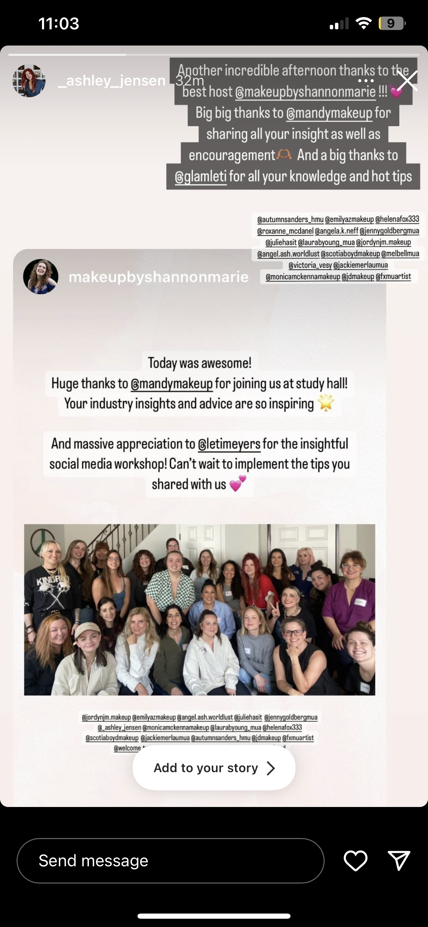This screenshot has height=927, width=428.
Task: Tap the paper plane share icon
Action: (398, 860)
